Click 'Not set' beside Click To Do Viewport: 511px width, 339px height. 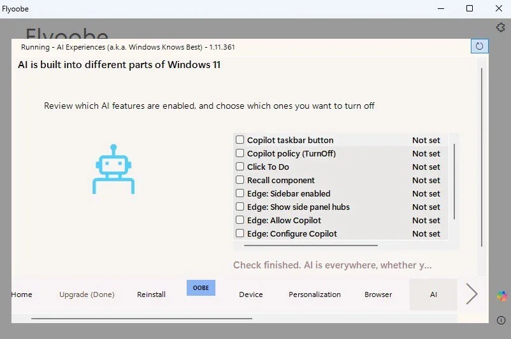[x=426, y=167]
